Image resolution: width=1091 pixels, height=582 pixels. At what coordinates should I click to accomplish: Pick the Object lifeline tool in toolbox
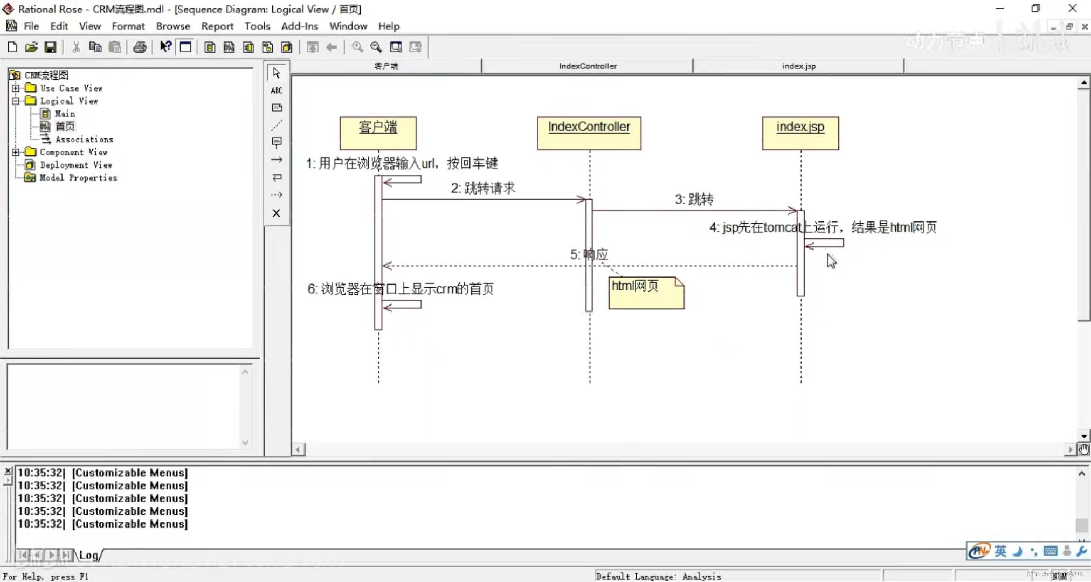[277, 143]
